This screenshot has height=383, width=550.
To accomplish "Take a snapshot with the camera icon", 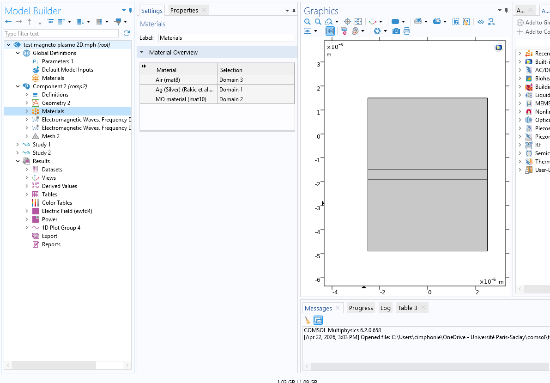I will pos(396,31).
